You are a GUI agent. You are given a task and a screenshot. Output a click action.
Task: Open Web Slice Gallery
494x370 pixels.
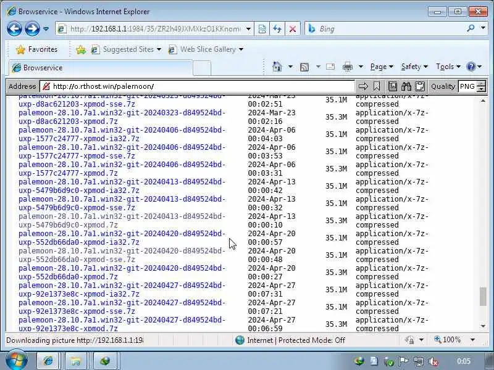(x=206, y=49)
